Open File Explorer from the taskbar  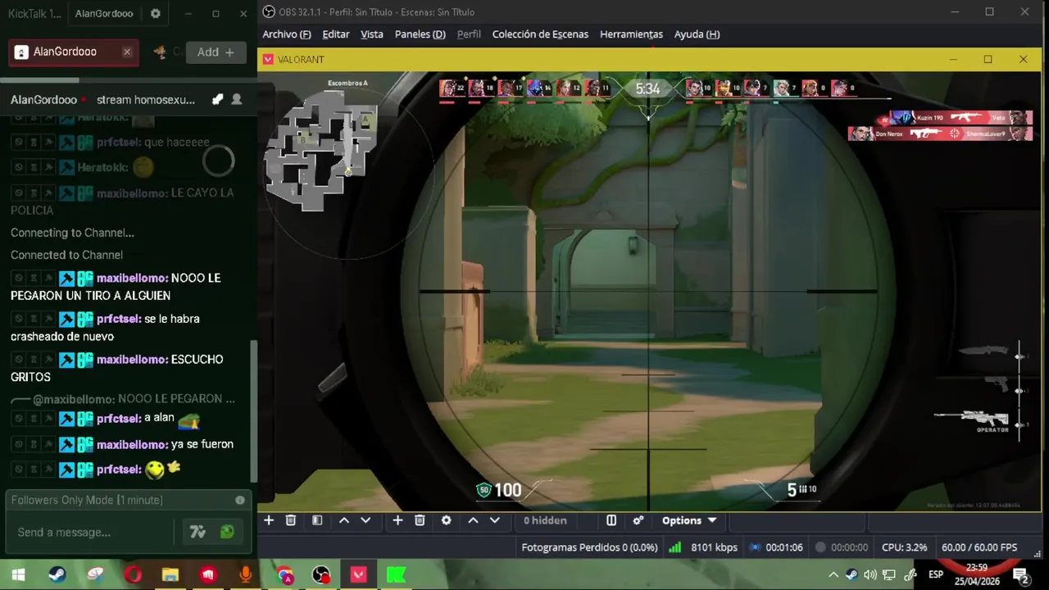click(170, 575)
